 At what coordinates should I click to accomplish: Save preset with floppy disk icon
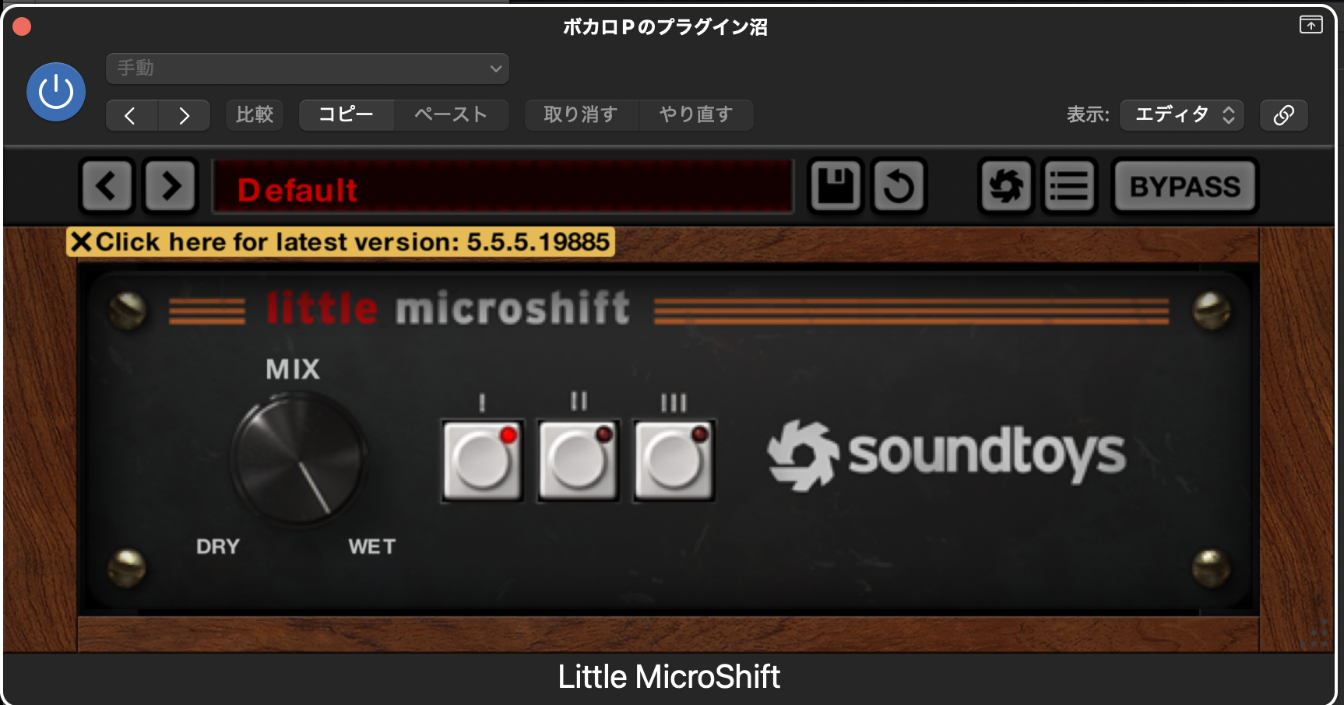[x=836, y=186]
